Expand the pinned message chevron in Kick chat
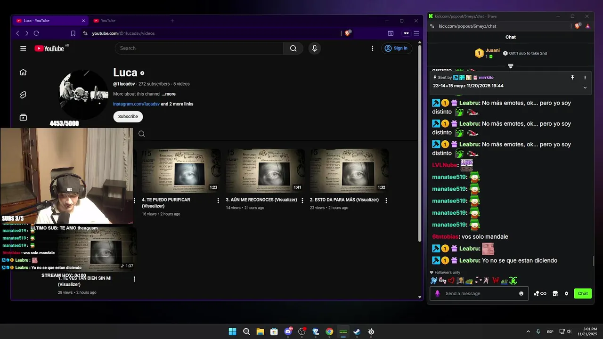This screenshot has width=603, height=339. coord(585,87)
